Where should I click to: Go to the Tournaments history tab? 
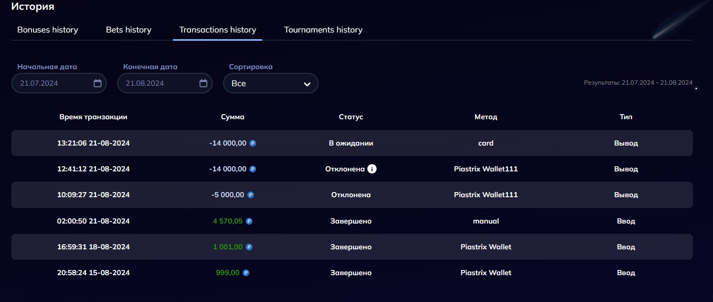point(323,30)
